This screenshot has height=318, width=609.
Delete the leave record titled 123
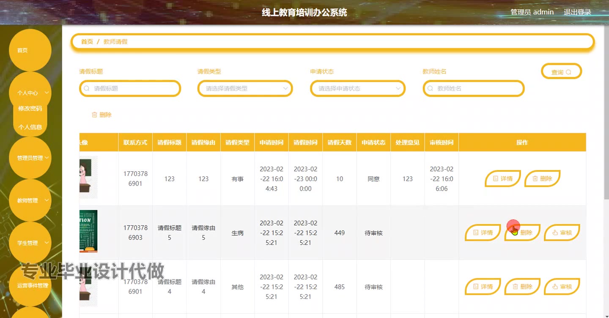(542, 178)
